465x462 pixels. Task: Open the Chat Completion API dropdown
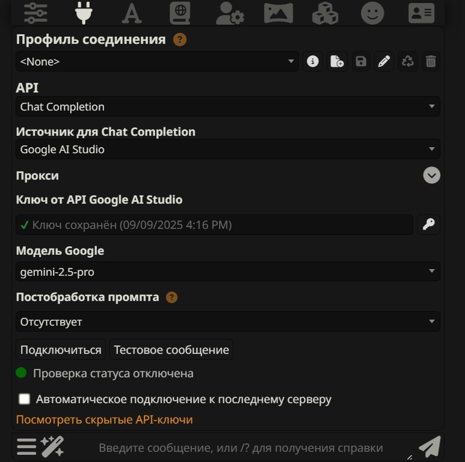[x=227, y=107]
